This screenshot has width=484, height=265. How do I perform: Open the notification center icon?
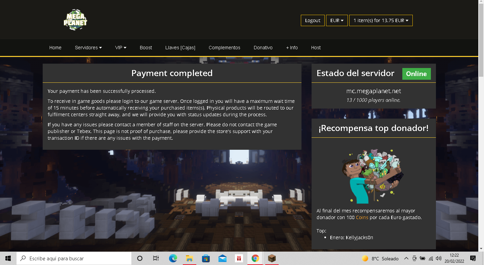pos(473,258)
